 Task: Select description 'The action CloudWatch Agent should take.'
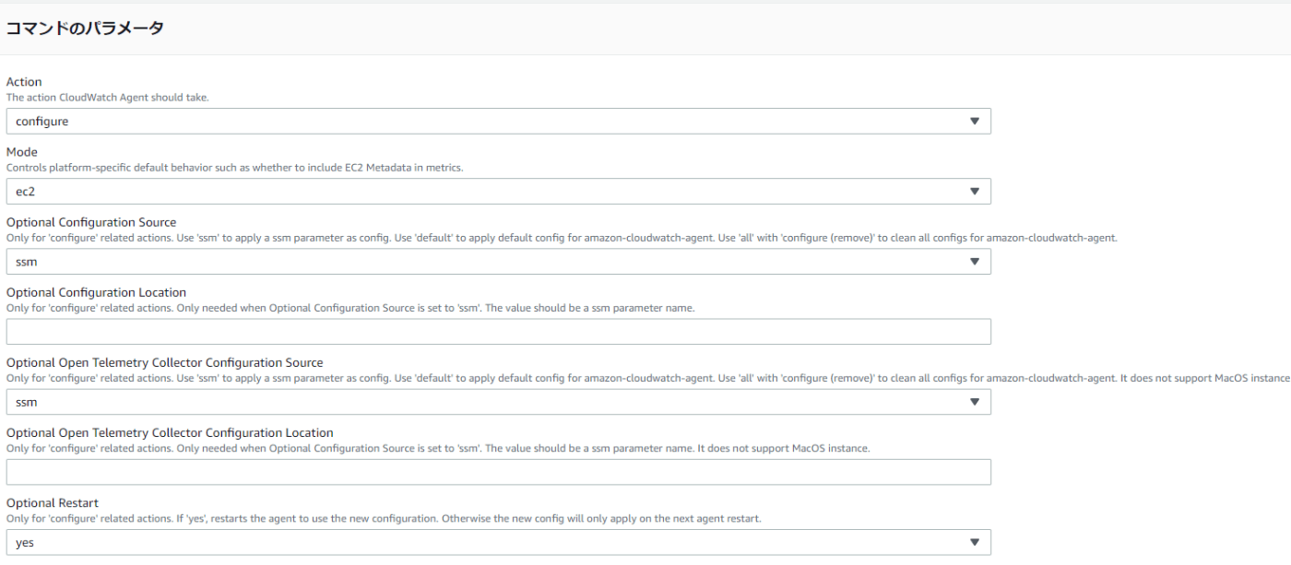coord(108,97)
